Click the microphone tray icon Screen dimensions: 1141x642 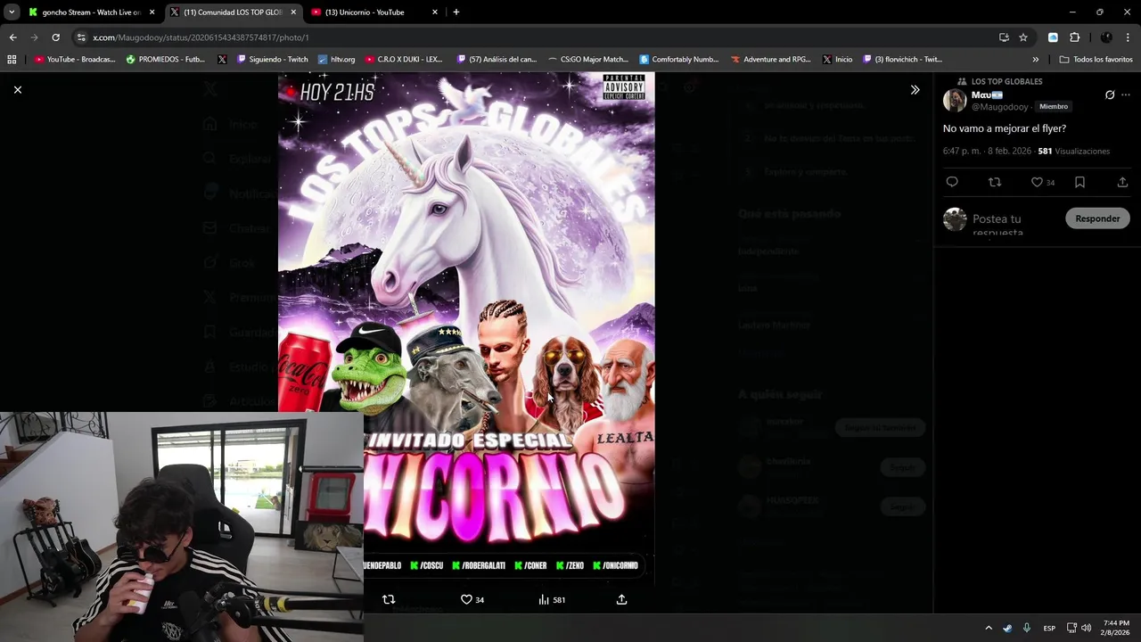pyautogui.click(x=1027, y=628)
